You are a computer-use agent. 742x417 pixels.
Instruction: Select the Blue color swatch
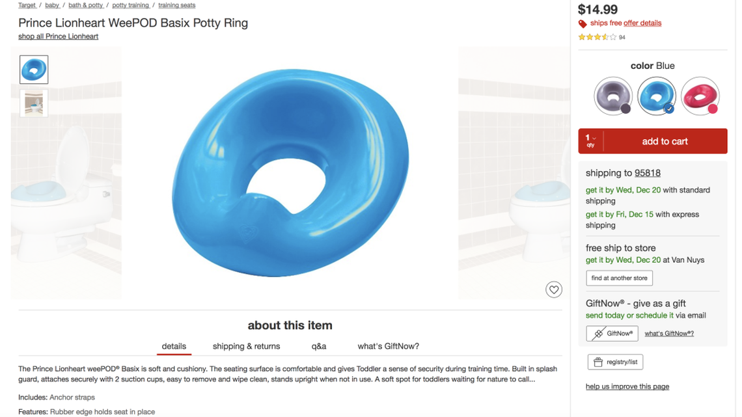656,96
